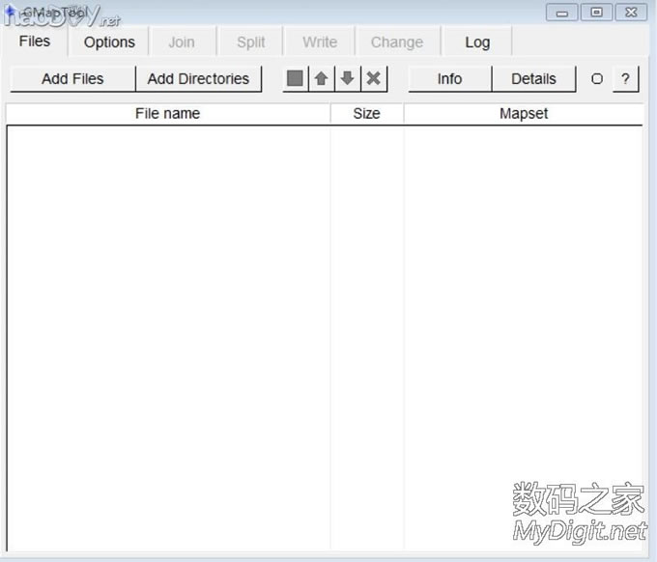Open help with the question mark button
This screenshot has height=562, width=657.
pos(625,79)
